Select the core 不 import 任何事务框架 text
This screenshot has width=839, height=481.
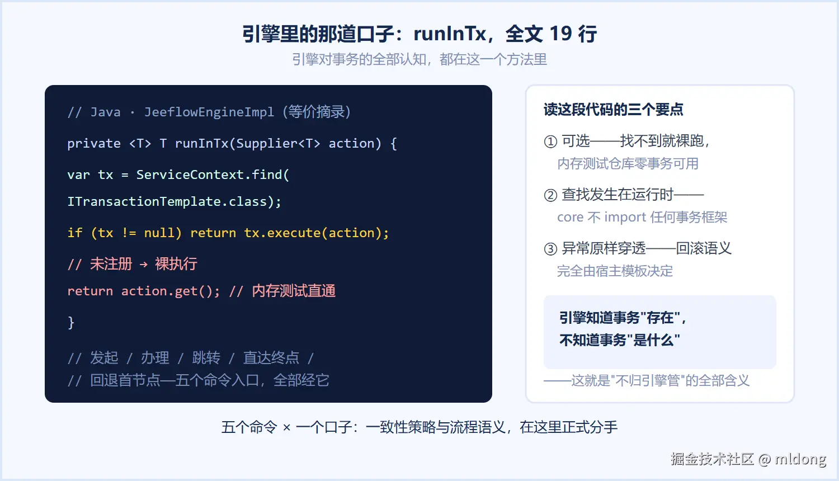pyautogui.click(x=642, y=217)
